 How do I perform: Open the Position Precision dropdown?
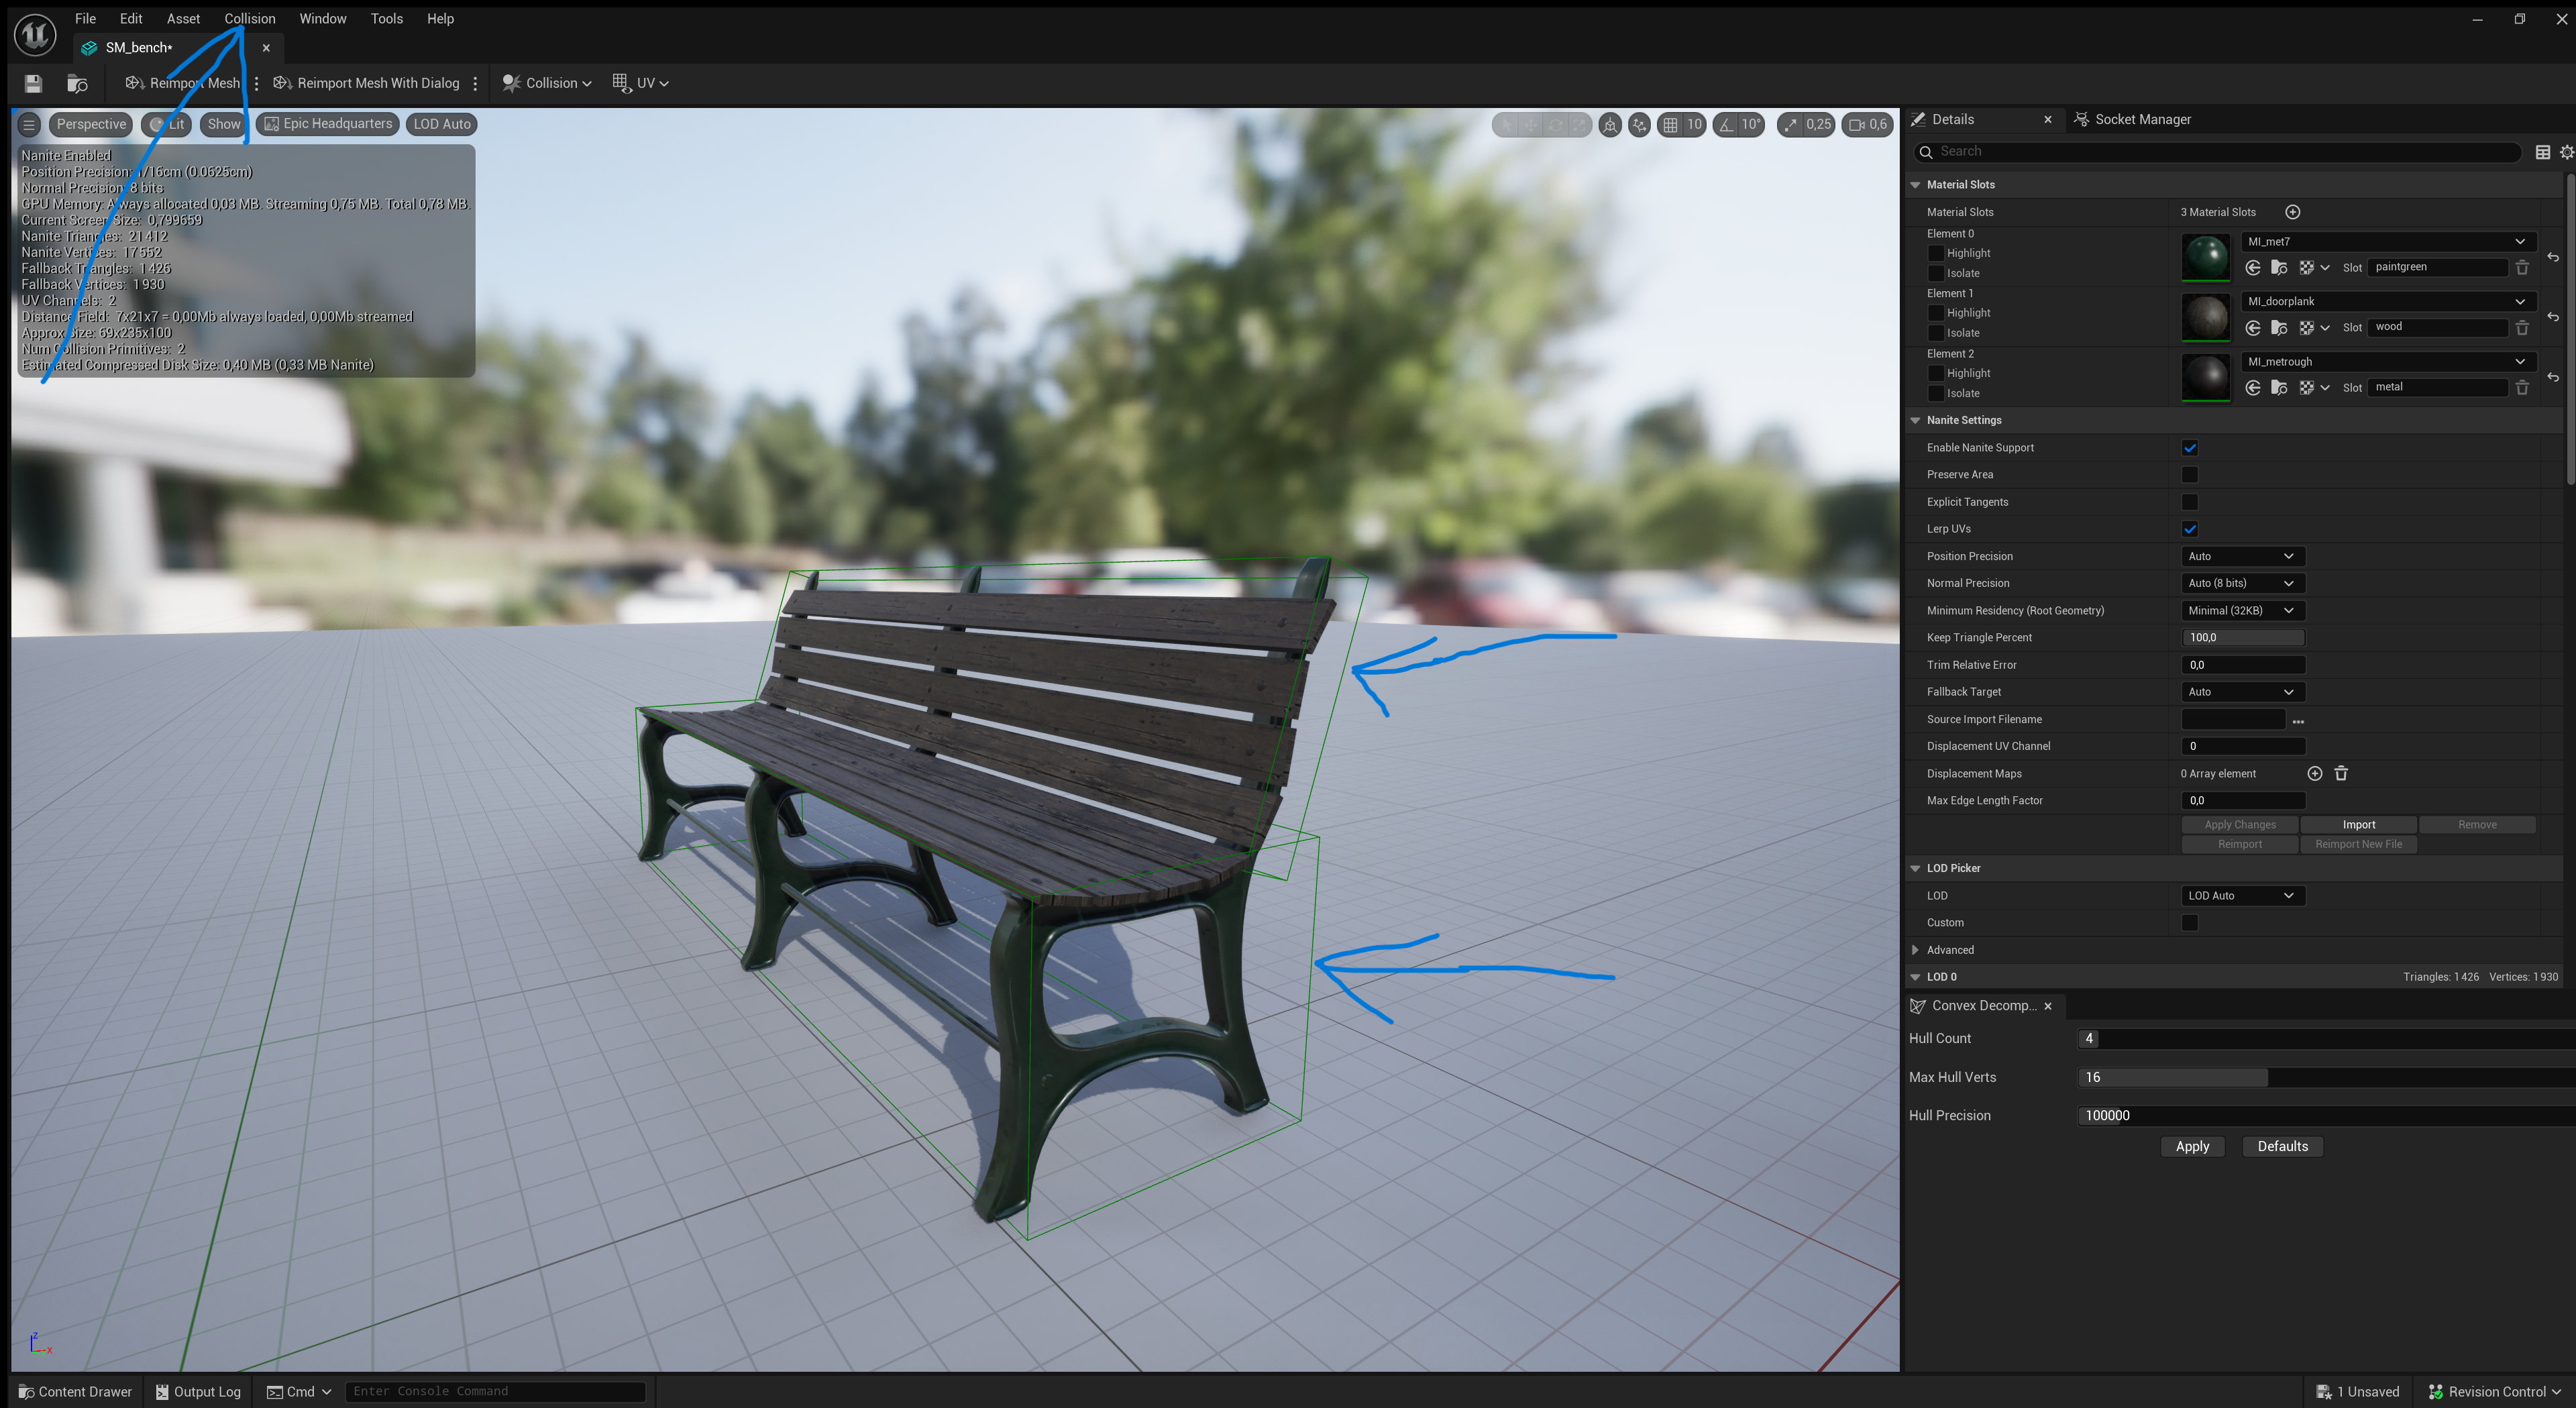coord(2242,556)
